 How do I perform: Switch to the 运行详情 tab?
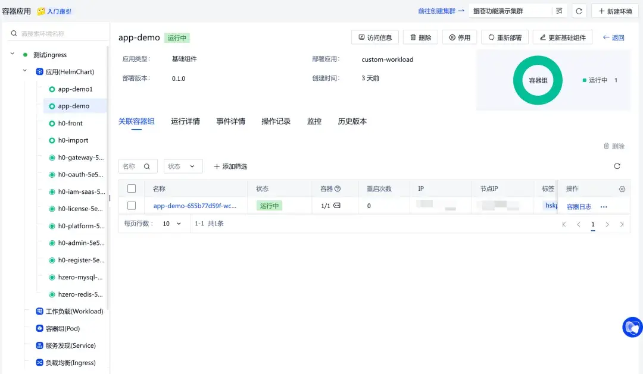point(185,121)
